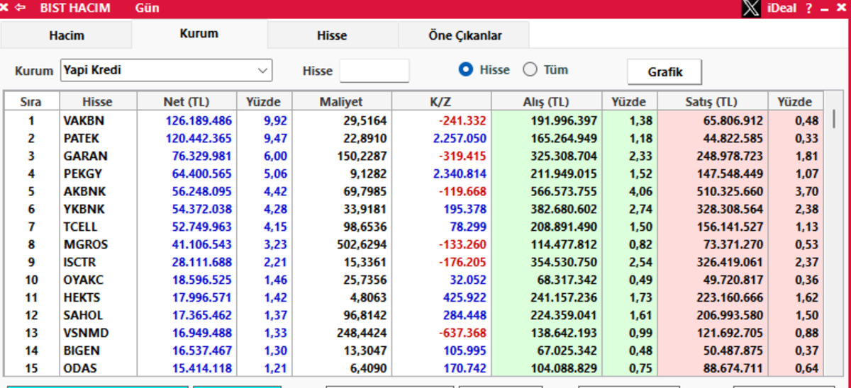851x388 pixels.
Task: Click the Grafik button
Action: (664, 72)
